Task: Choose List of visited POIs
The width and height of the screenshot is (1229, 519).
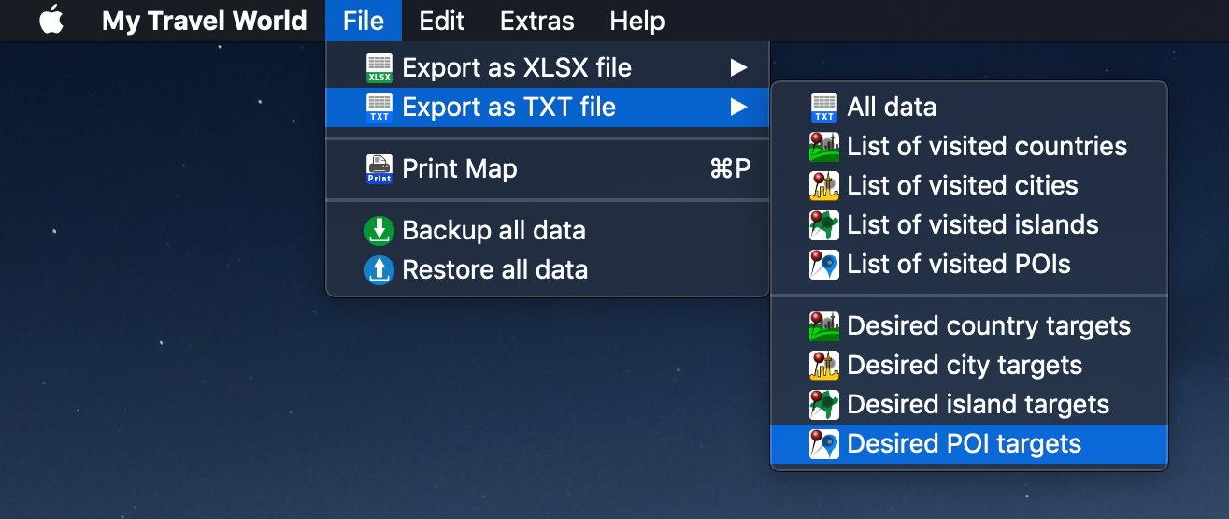Action: (969, 265)
